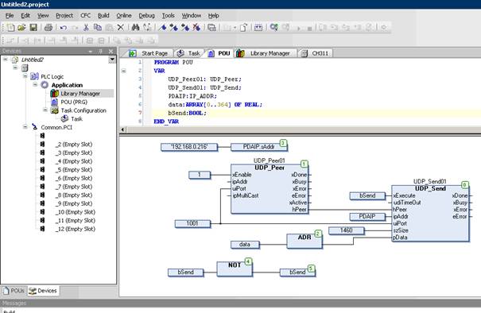Switch to the POUs panel tab
Screen dimensions: 481x313
click(14, 290)
